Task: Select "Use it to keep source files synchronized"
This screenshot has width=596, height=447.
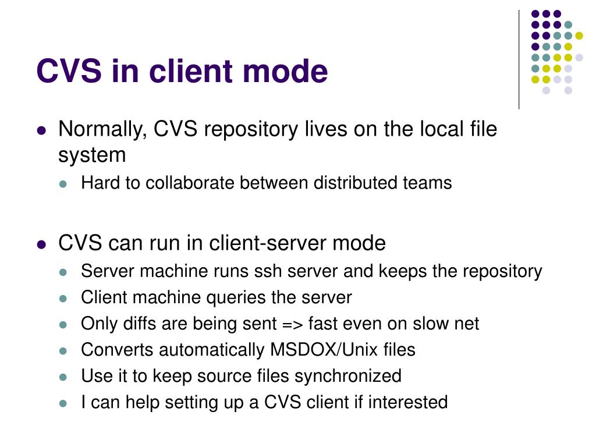Action: (242, 376)
